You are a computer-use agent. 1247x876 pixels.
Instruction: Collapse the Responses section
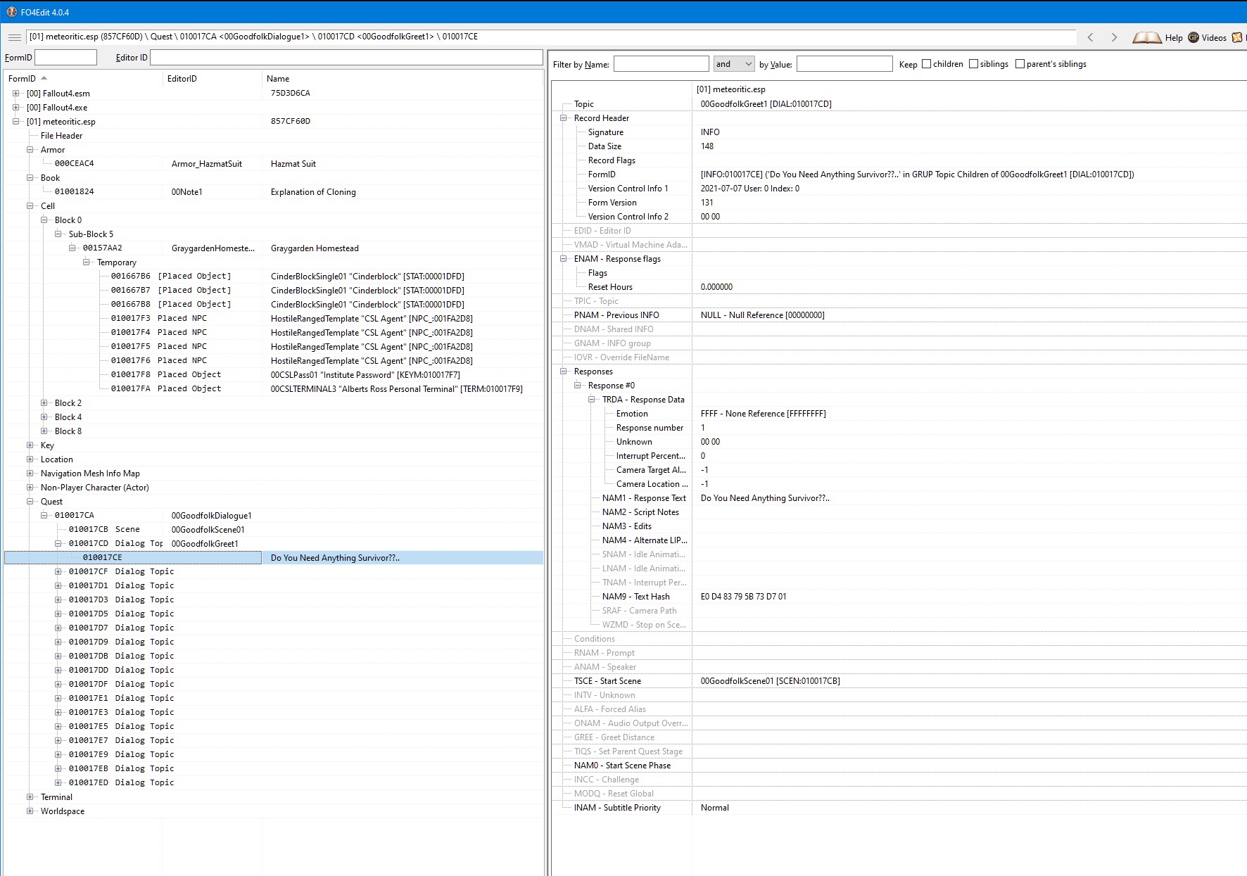(564, 371)
